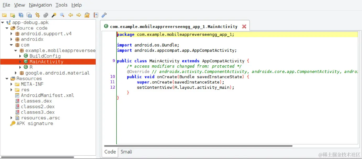Viewport: 362px width, 159px height.
Task: Click the resources.arsc file icon
Action: point(17,118)
